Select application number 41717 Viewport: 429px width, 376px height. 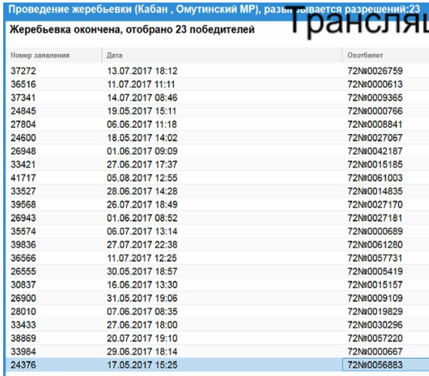[24, 178]
